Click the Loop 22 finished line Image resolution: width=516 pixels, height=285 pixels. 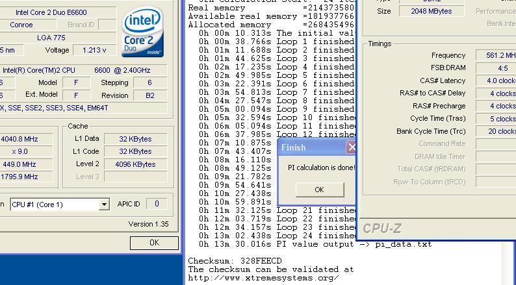[277, 219]
